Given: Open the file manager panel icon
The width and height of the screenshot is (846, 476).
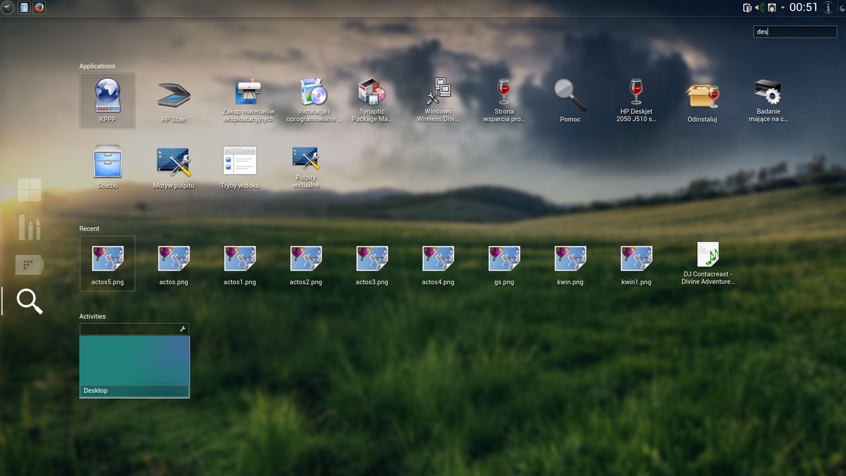Looking at the screenshot, I should 24,7.
